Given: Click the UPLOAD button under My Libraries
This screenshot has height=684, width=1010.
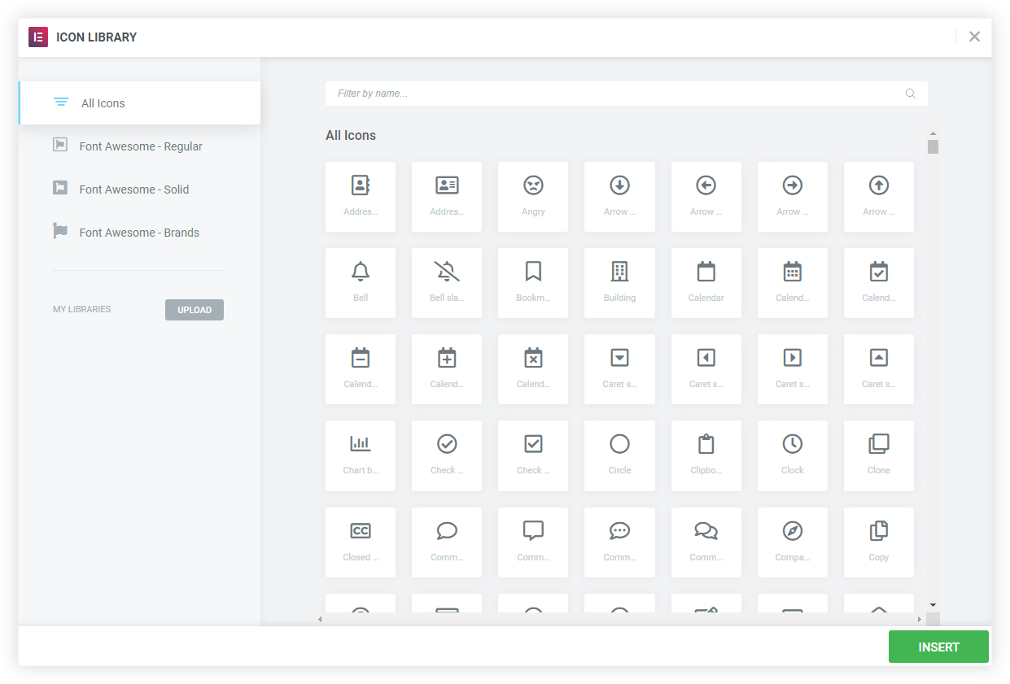Looking at the screenshot, I should point(194,309).
